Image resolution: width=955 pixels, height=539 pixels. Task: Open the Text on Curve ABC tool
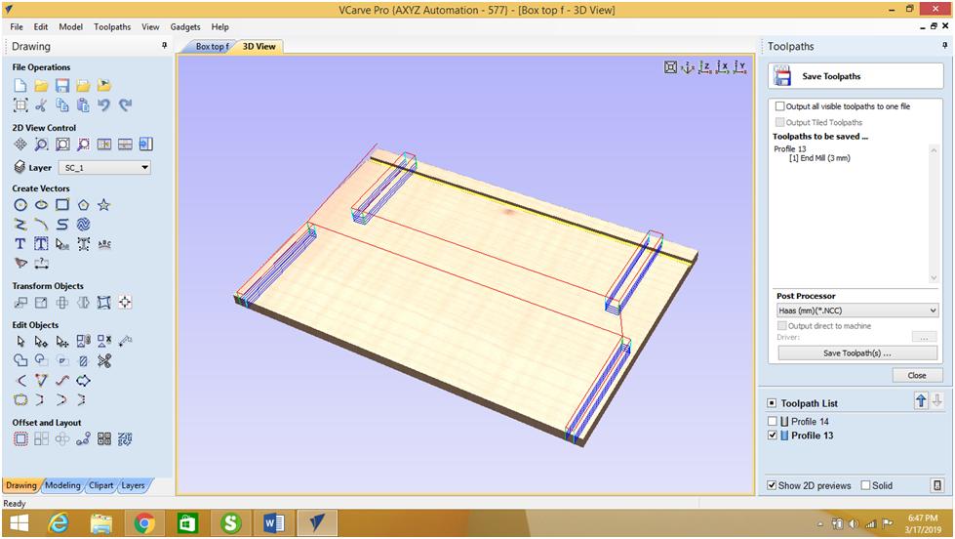pyautogui.click(x=104, y=244)
